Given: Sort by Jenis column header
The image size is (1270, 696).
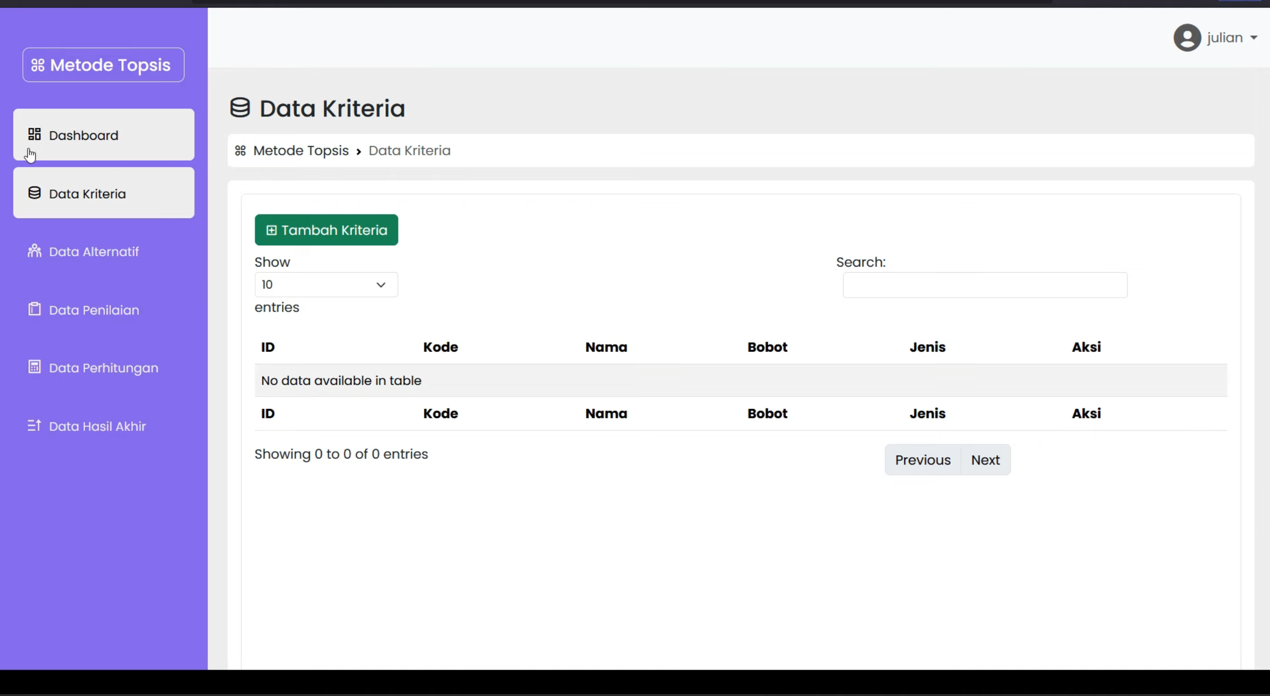Looking at the screenshot, I should pyautogui.click(x=927, y=347).
